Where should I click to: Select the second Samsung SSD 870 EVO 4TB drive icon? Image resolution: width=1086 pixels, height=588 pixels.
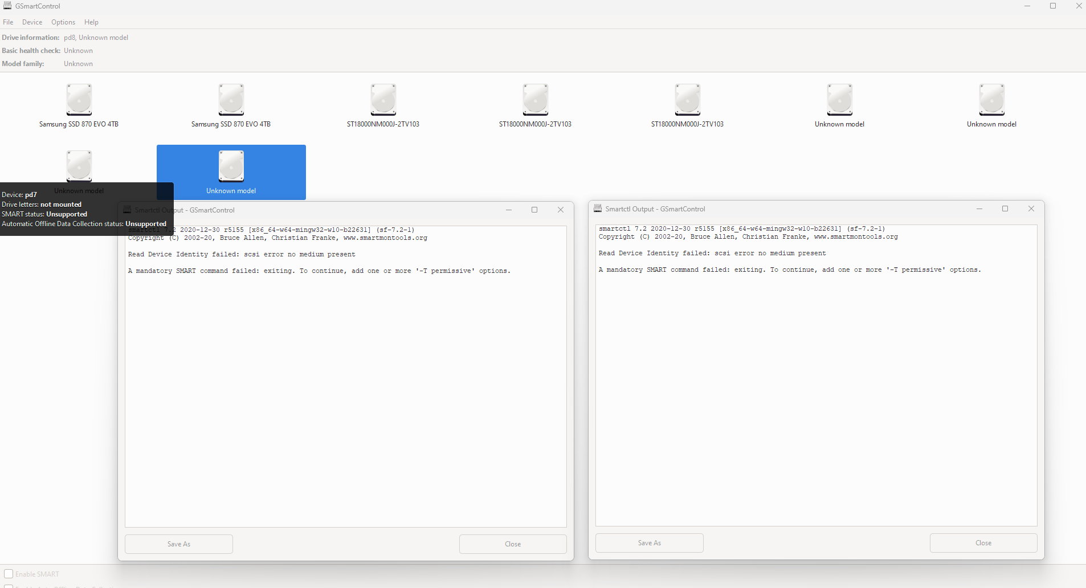tap(231, 100)
